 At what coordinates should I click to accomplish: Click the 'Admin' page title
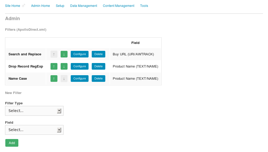coord(12,18)
